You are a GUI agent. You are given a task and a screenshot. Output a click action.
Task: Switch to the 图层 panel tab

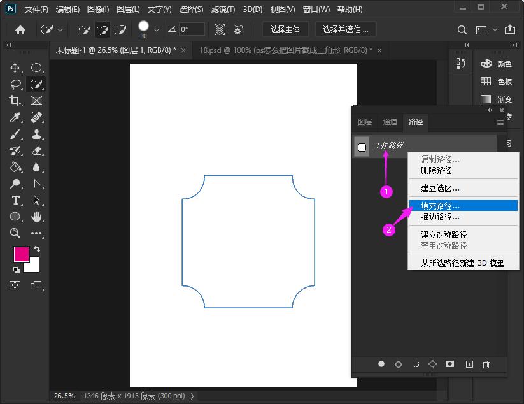click(x=365, y=122)
